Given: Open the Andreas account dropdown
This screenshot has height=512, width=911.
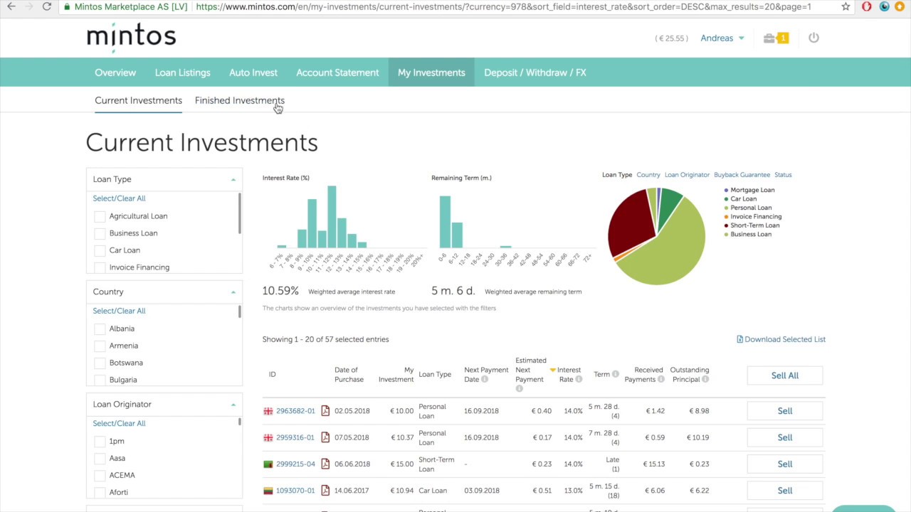Looking at the screenshot, I should [x=722, y=38].
